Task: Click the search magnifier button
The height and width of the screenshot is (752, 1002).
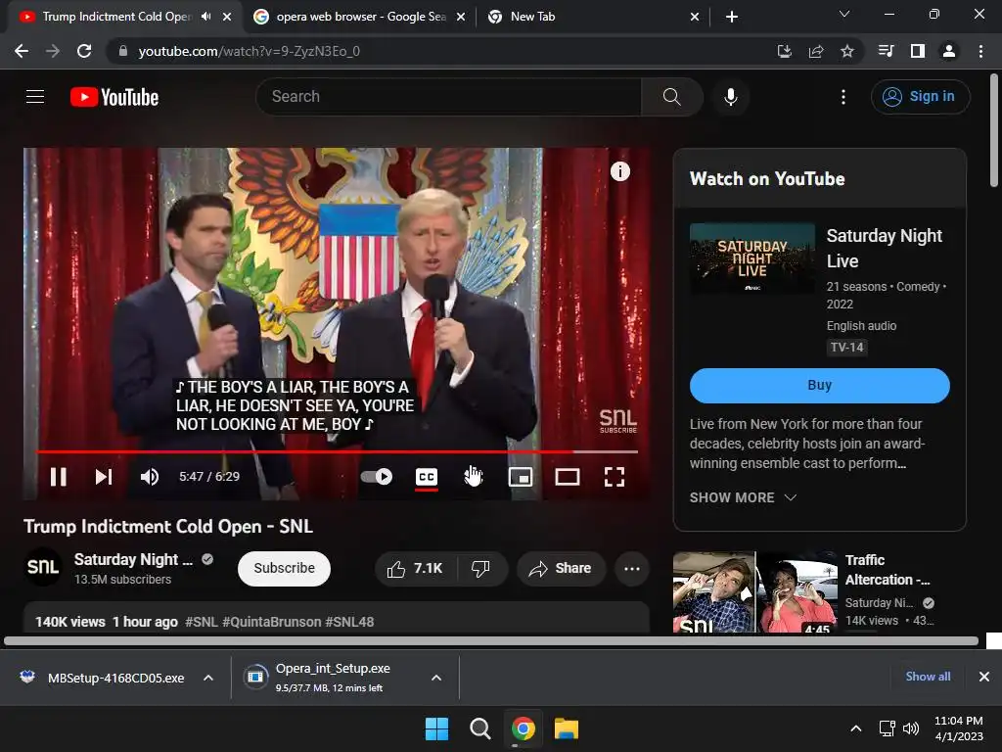Action: click(x=671, y=97)
